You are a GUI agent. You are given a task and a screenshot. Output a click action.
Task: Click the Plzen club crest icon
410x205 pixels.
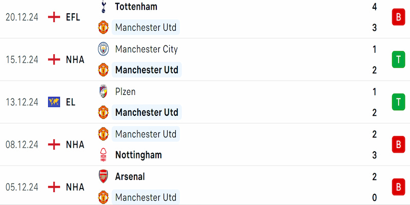pyautogui.click(x=104, y=91)
